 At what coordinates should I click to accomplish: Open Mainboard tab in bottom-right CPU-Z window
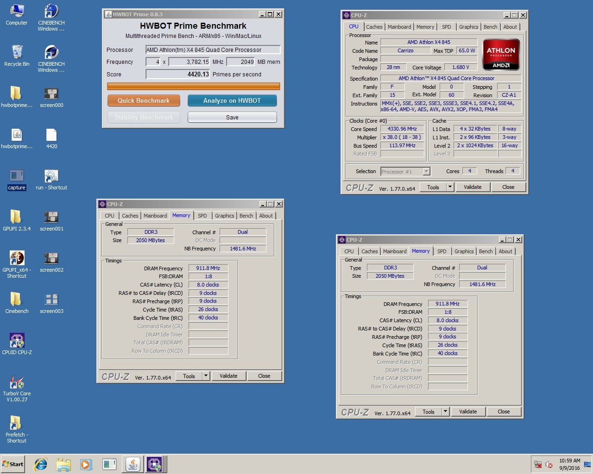pyautogui.click(x=395, y=251)
